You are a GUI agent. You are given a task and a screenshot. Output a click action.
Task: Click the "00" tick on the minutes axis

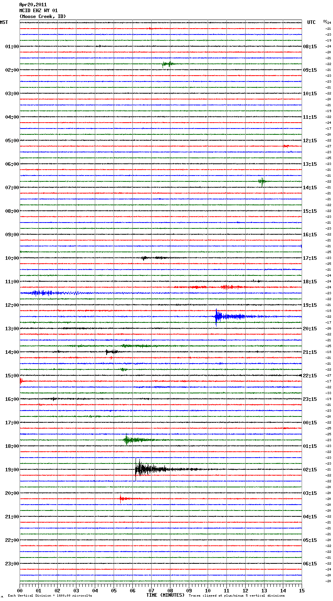click(x=20, y=590)
